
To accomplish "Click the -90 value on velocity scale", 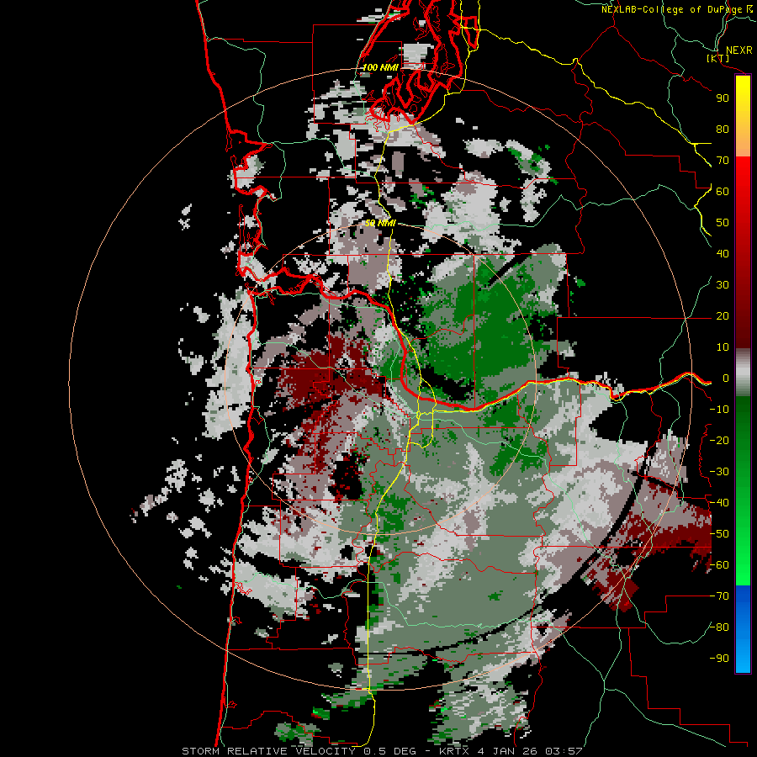I will (x=719, y=659).
